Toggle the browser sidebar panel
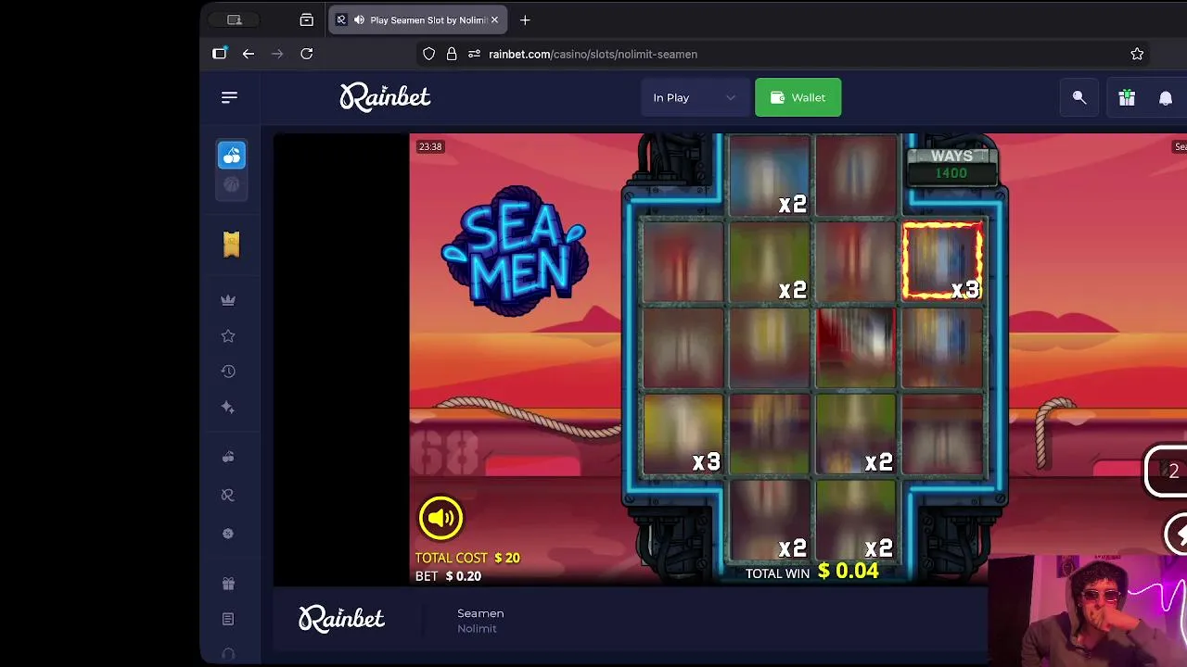1187x667 pixels. click(x=219, y=54)
